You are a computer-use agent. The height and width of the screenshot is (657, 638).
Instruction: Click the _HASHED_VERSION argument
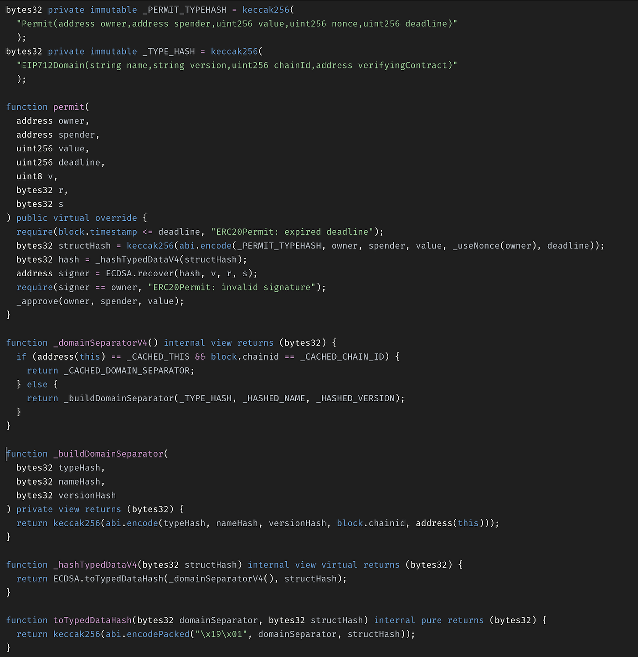point(355,398)
